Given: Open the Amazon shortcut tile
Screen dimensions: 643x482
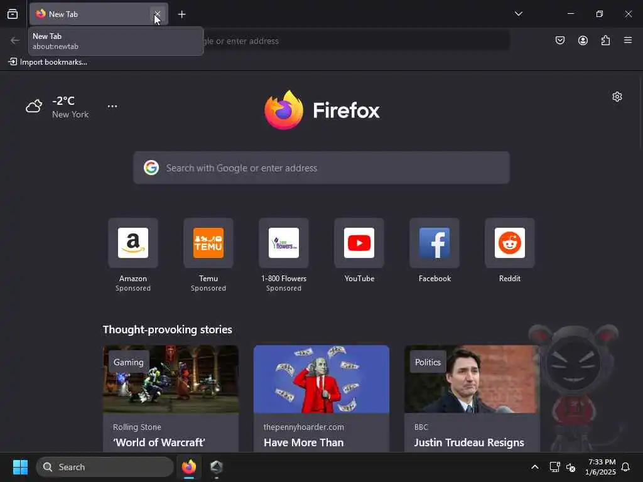Looking at the screenshot, I should click(133, 243).
